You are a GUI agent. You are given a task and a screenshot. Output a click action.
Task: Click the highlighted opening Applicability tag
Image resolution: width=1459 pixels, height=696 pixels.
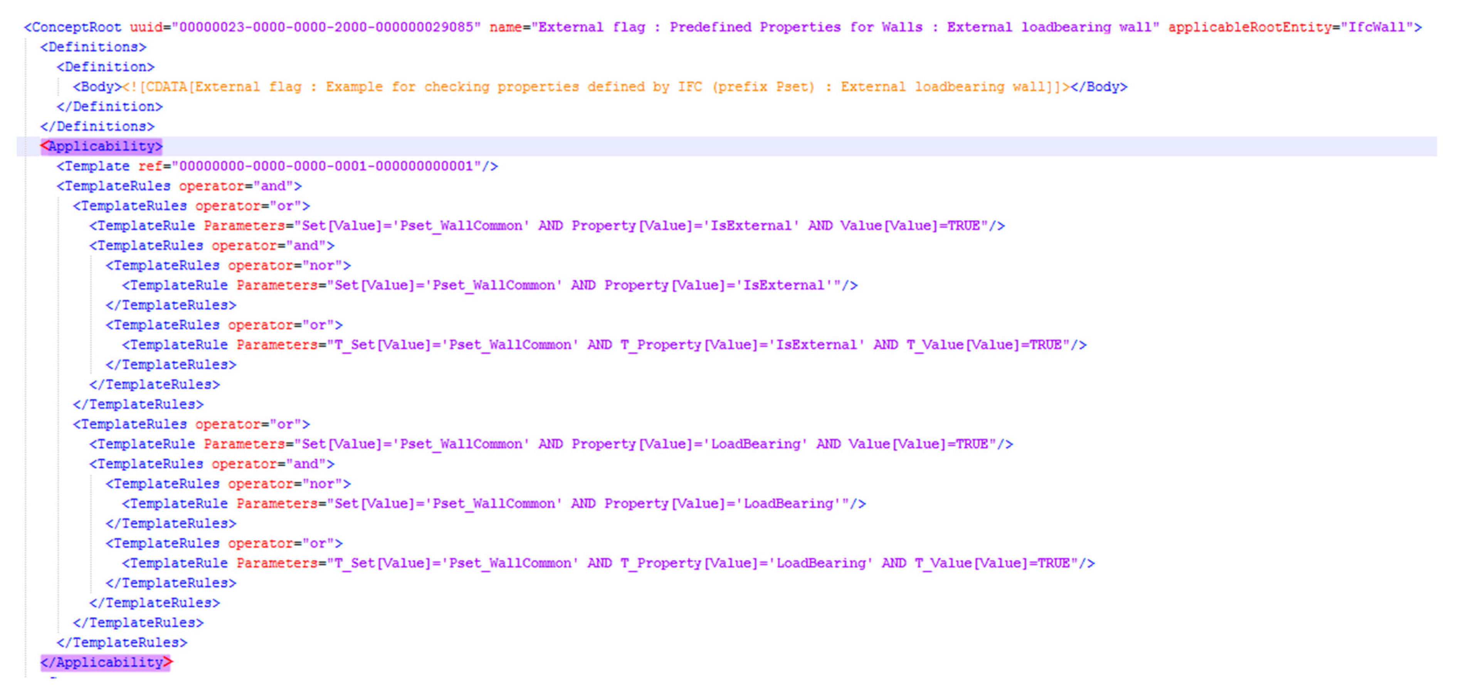(101, 146)
